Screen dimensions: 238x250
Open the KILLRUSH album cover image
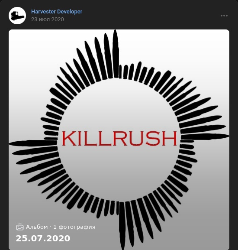tap(119, 140)
